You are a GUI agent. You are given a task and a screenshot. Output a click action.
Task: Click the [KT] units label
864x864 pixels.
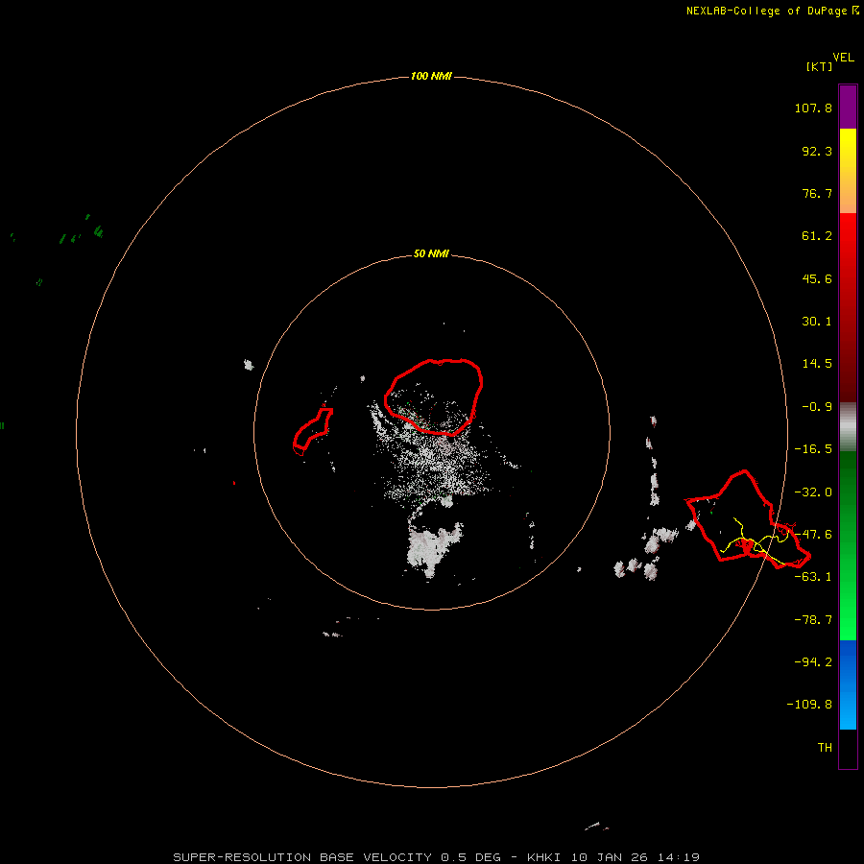point(819,66)
